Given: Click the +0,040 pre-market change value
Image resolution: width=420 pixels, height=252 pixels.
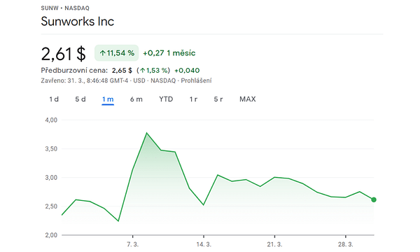Looking at the screenshot, I should [x=187, y=71].
